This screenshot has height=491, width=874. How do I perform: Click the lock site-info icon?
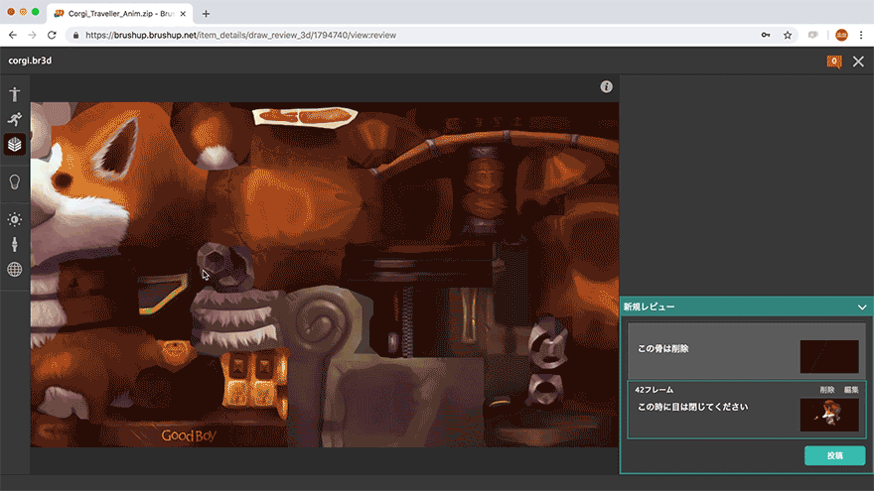(x=75, y=35)
